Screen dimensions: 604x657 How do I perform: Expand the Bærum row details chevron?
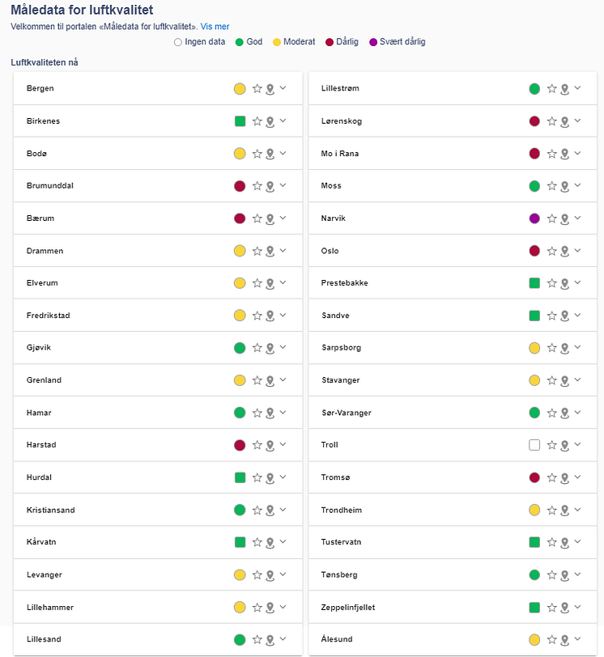coord(283,218)
